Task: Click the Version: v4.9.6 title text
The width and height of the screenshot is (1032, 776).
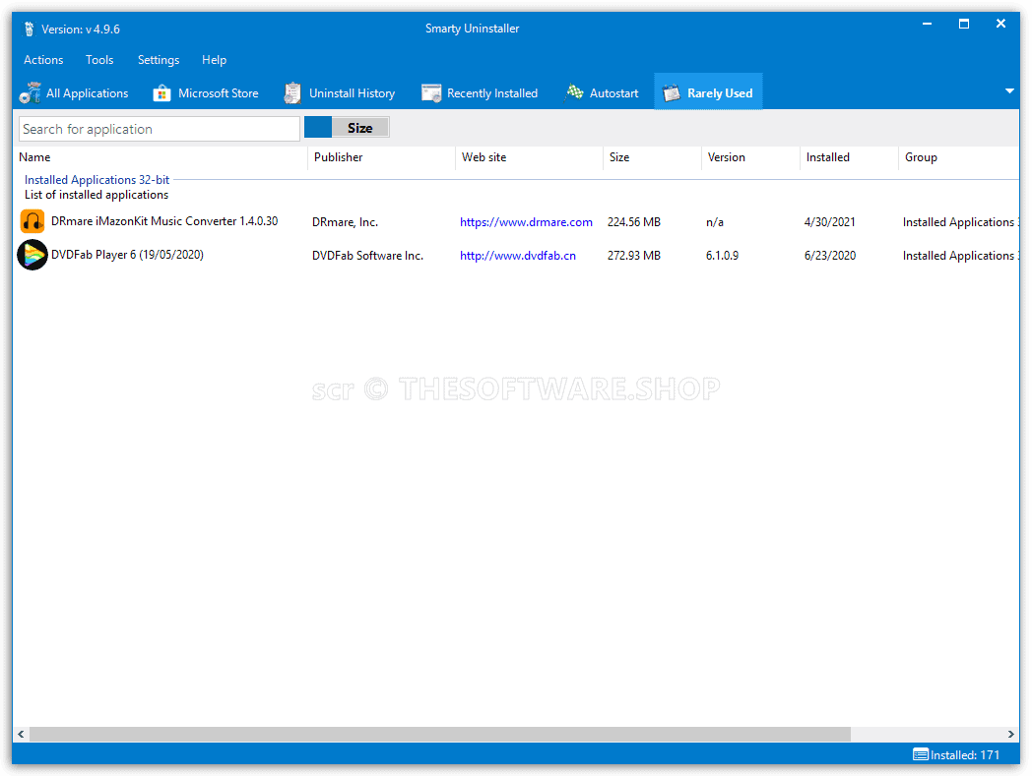Action: (81, 29)
